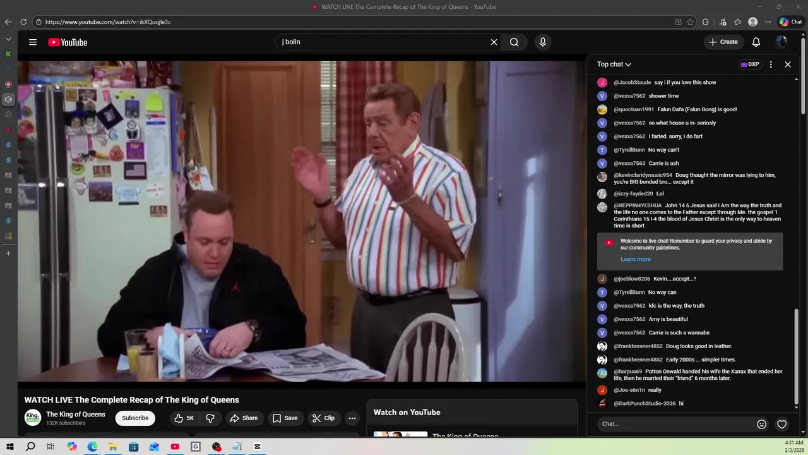Click the browser back arrow
808x455 pixels.
8,22
